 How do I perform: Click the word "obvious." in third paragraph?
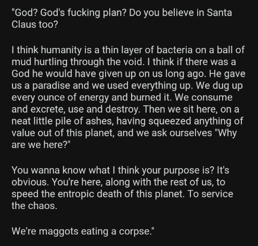(30, 182)
